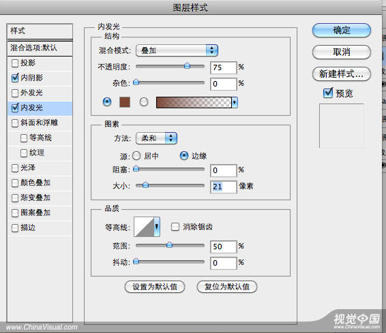Uncheck the 内发光 inner glow checkbox
The height and width of the screenshot is (333, 386).
(15, 108)
